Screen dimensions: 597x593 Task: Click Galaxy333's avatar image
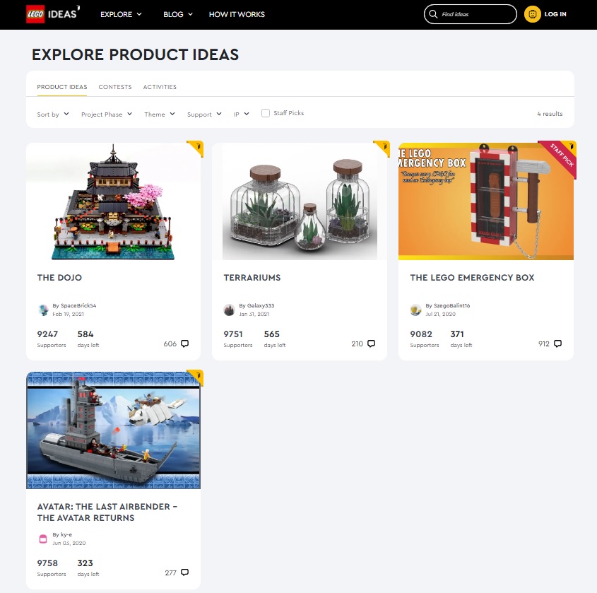coord(229,310)
